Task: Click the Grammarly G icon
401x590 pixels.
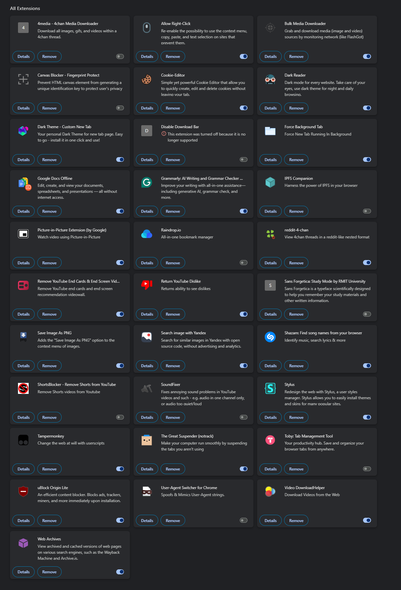Action: point(147,182)
